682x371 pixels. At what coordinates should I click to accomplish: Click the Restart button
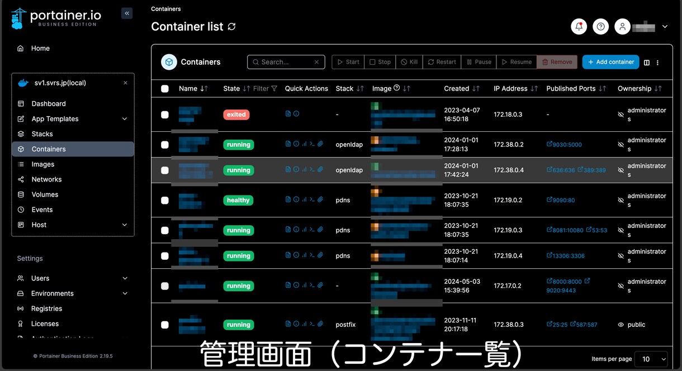(x=442, y=62)
